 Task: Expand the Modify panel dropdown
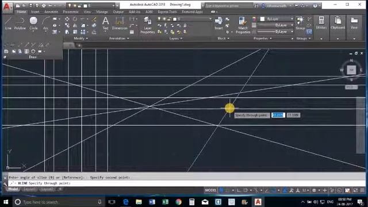pyautogui.click(x=81, y=39)
